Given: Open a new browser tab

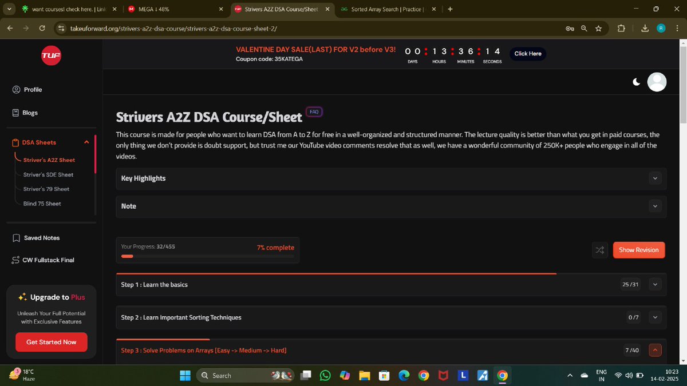Looking at the screenshot, I should [450, 9].
